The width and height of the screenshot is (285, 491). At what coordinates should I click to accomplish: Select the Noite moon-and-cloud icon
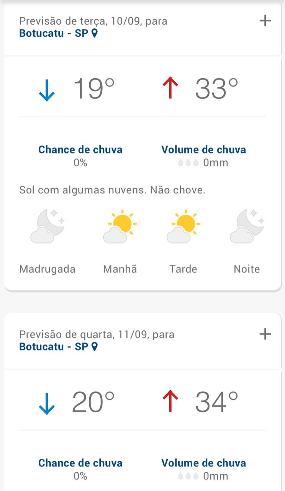tap(247, 226)
